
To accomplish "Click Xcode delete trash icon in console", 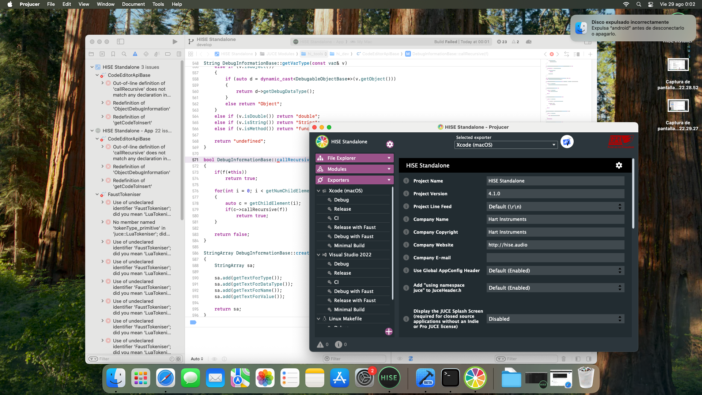I will tap(563, 359).
